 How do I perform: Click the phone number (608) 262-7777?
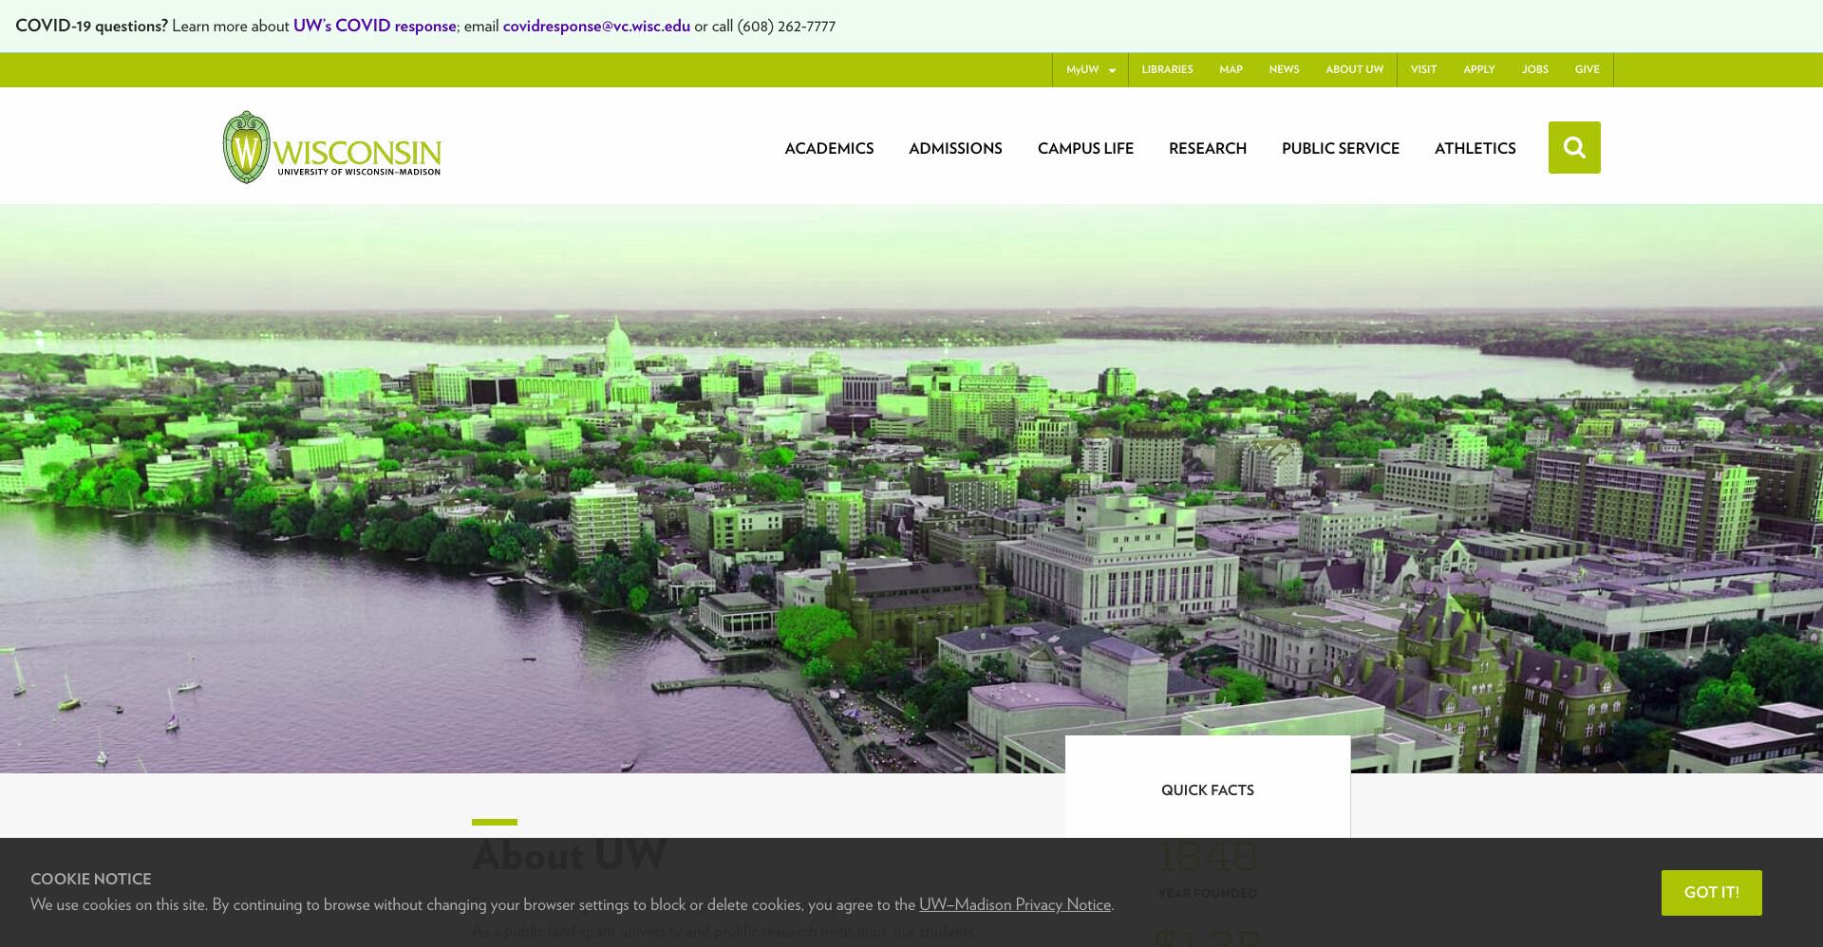click(786, 26)
